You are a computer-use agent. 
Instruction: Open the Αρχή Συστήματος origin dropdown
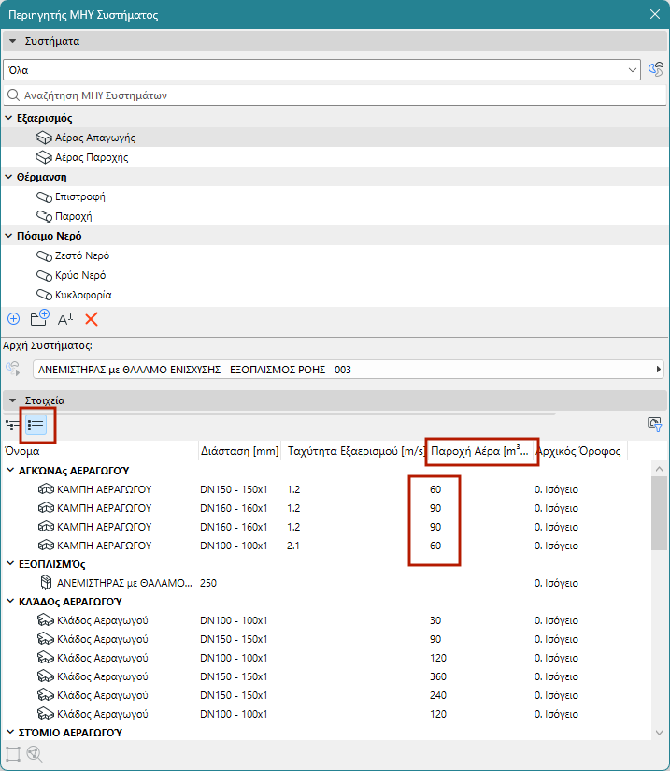click(349, 370)
